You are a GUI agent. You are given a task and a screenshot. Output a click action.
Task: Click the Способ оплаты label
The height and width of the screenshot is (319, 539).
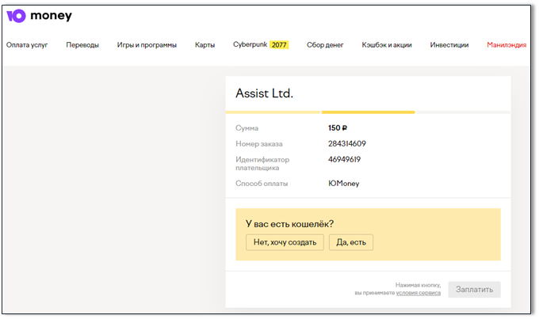tap(262, 184)
